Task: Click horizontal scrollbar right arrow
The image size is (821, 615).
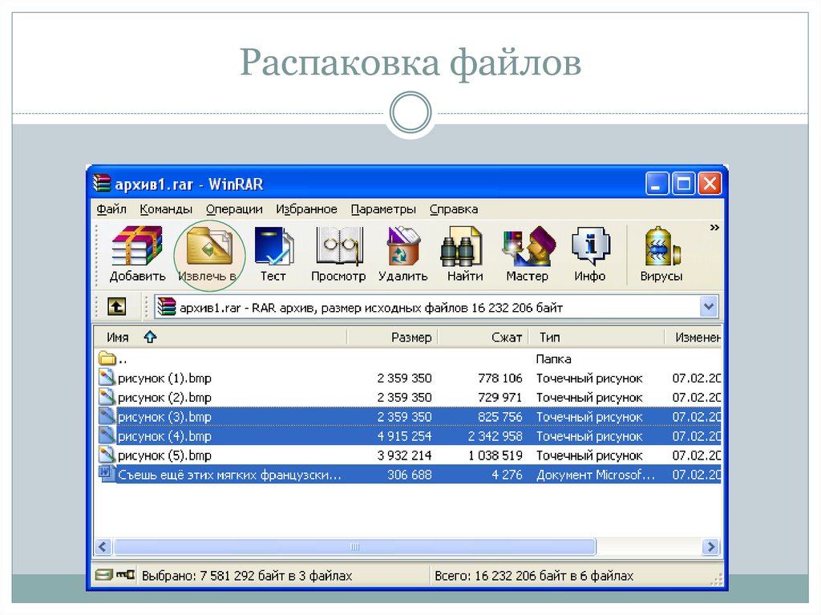Action: pos(710,547)
